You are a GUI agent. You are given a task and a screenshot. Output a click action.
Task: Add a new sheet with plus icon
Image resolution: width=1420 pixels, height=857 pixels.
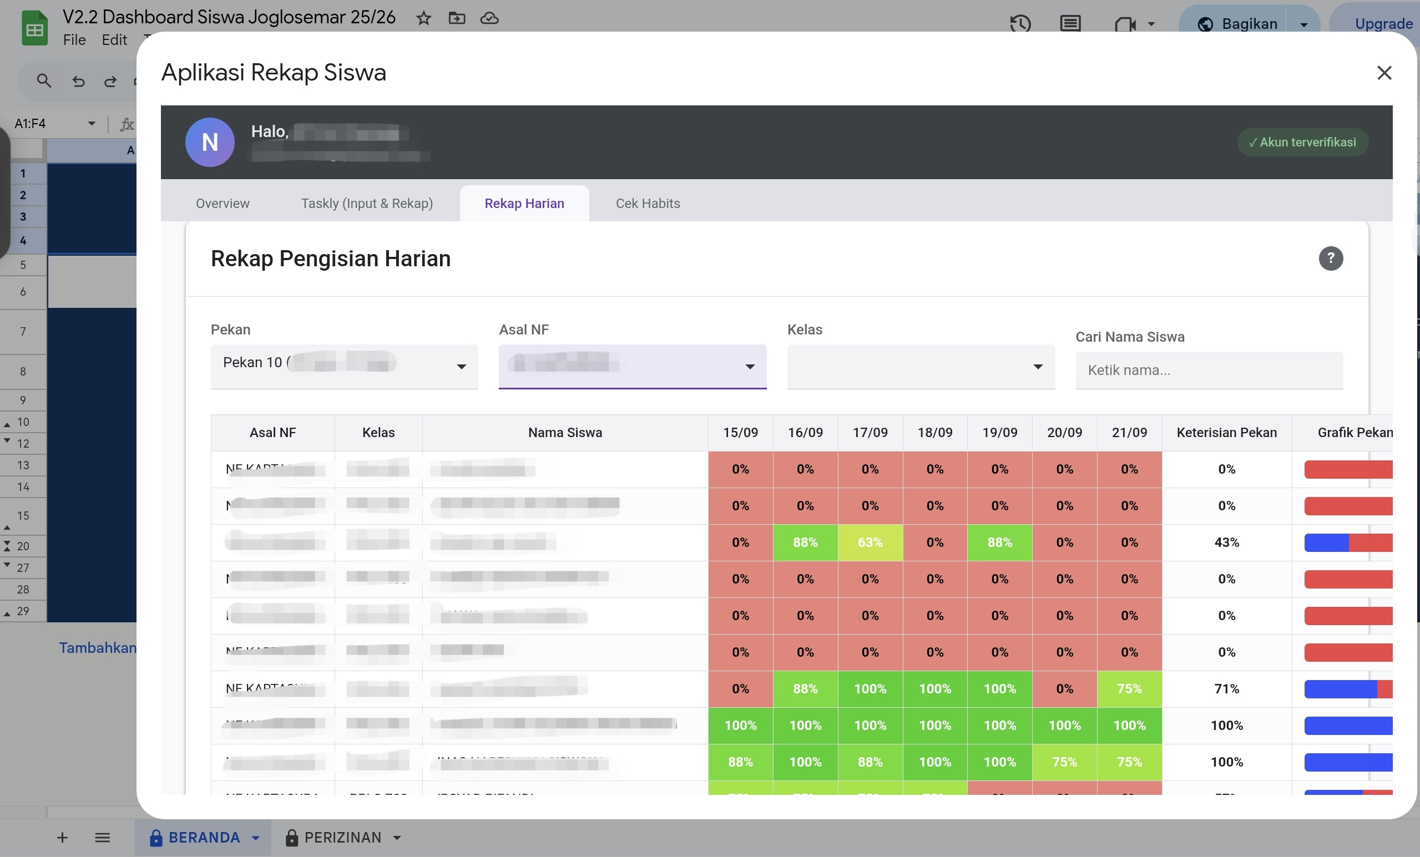62,838
